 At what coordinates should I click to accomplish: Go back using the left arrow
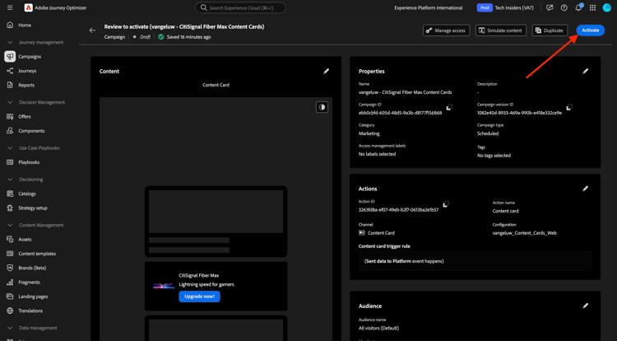(92, 30)
